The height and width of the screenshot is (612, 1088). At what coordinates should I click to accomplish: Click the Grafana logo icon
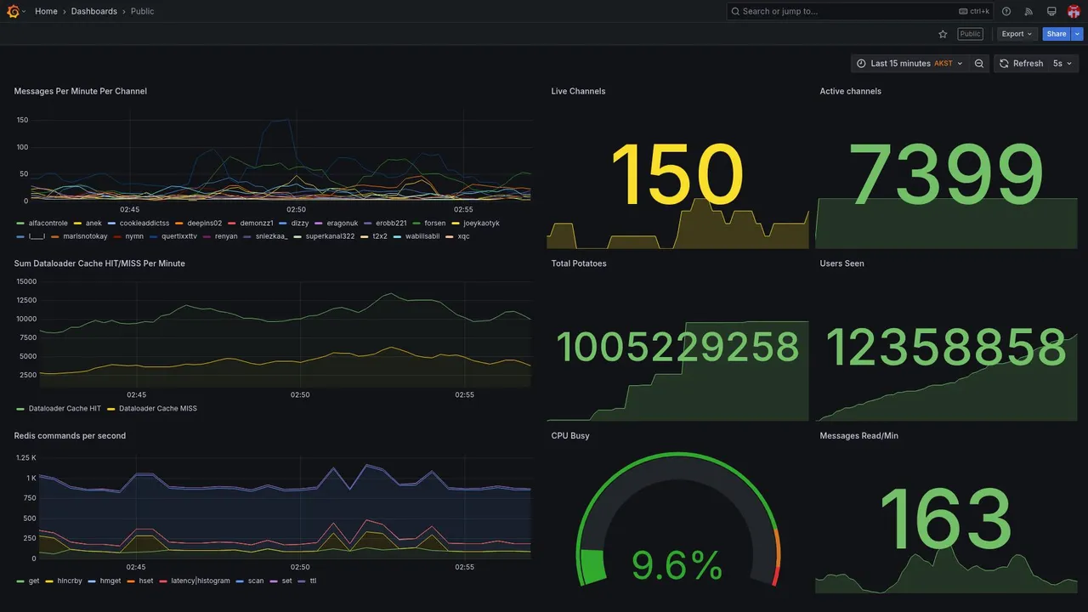[13, 11]
